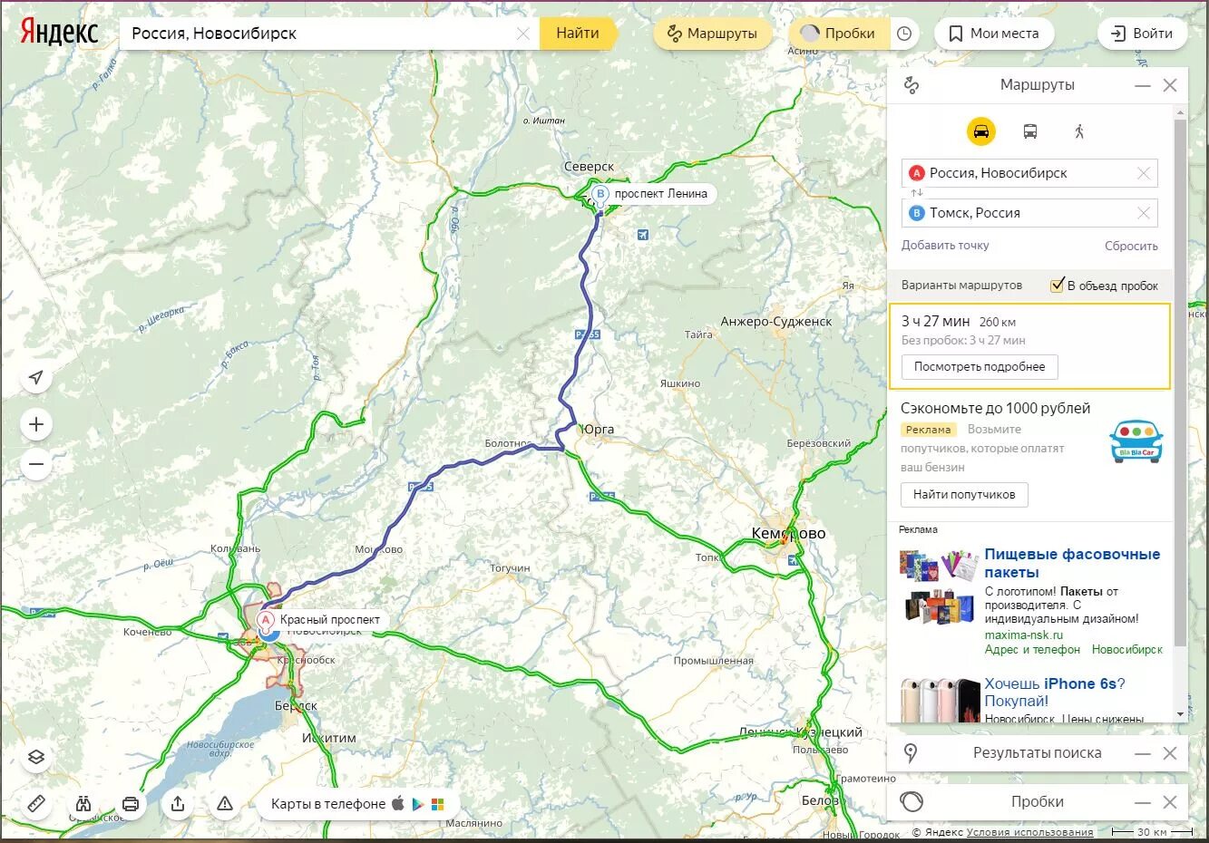Open the Маршруты routes button

[x=713, y=34]
